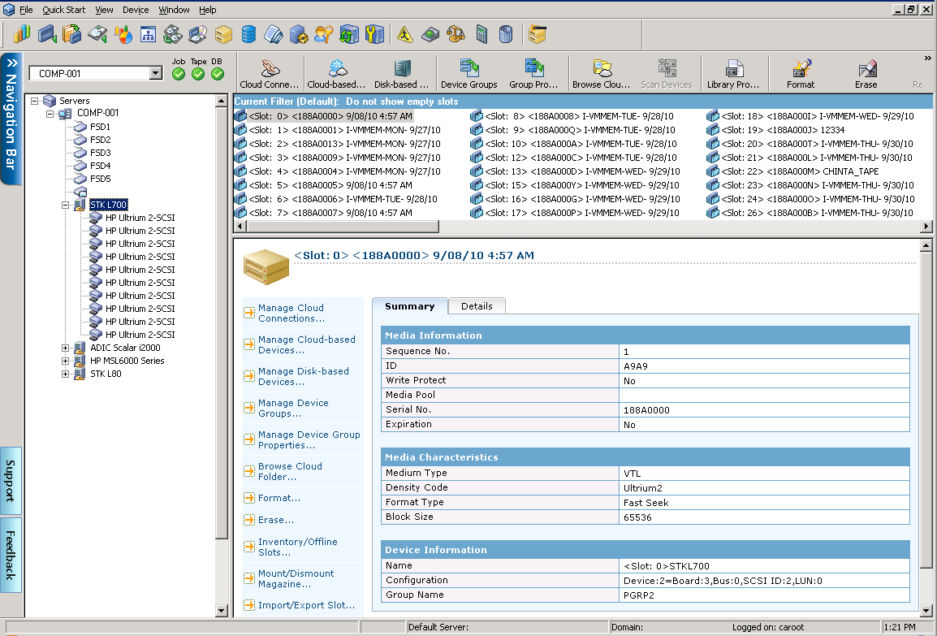Click the DB status green check indicator
937x636 pixels.
(x=218, y=74)
